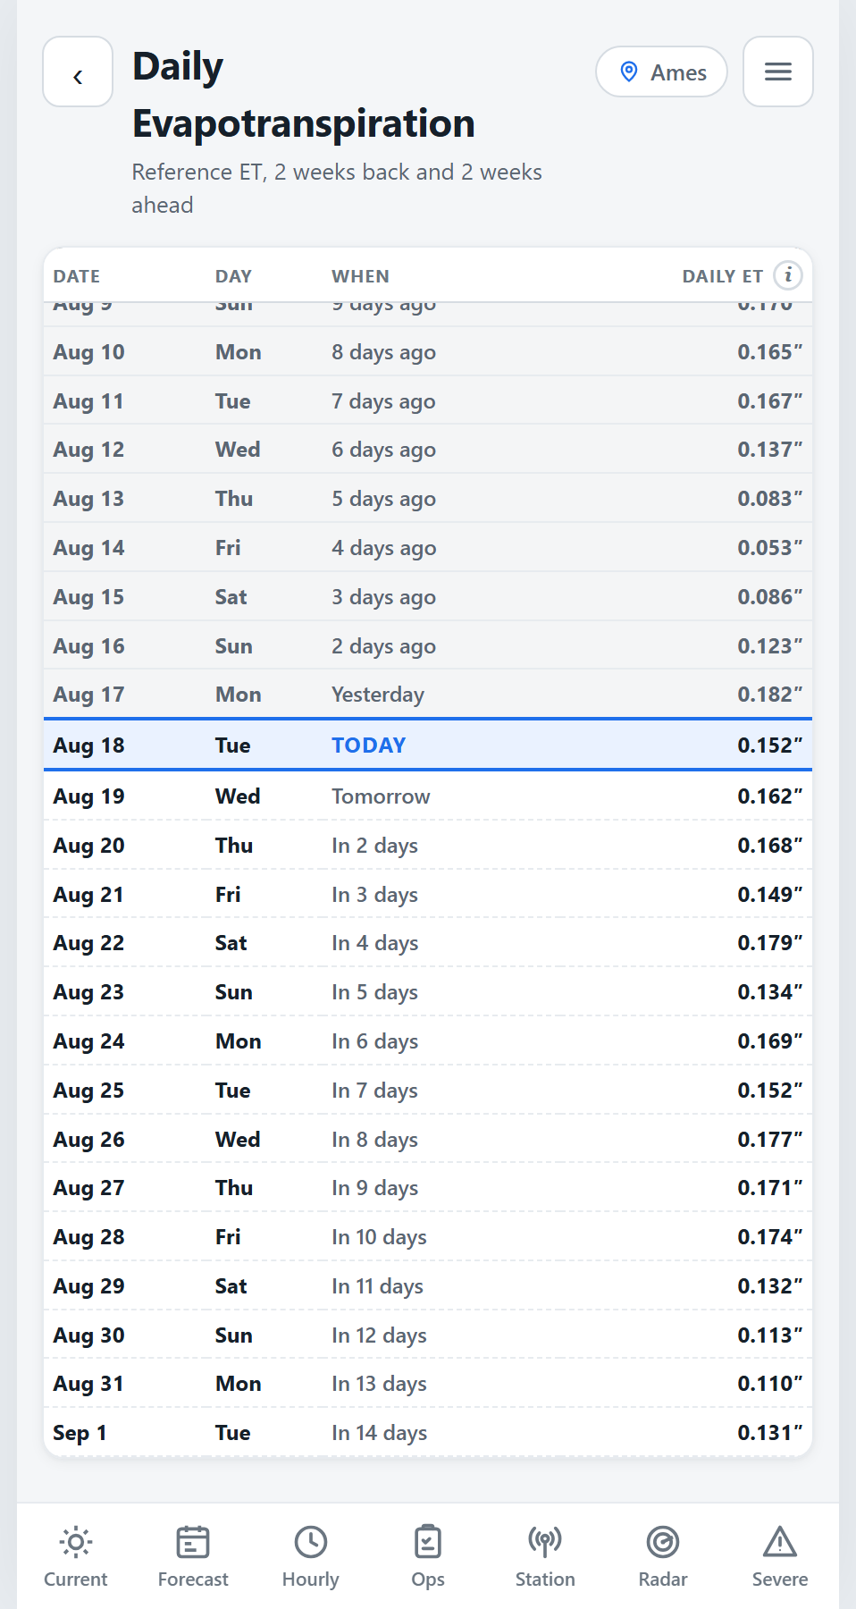Click 0.168" ET value

pyautogui.click(x=769, y=846)
